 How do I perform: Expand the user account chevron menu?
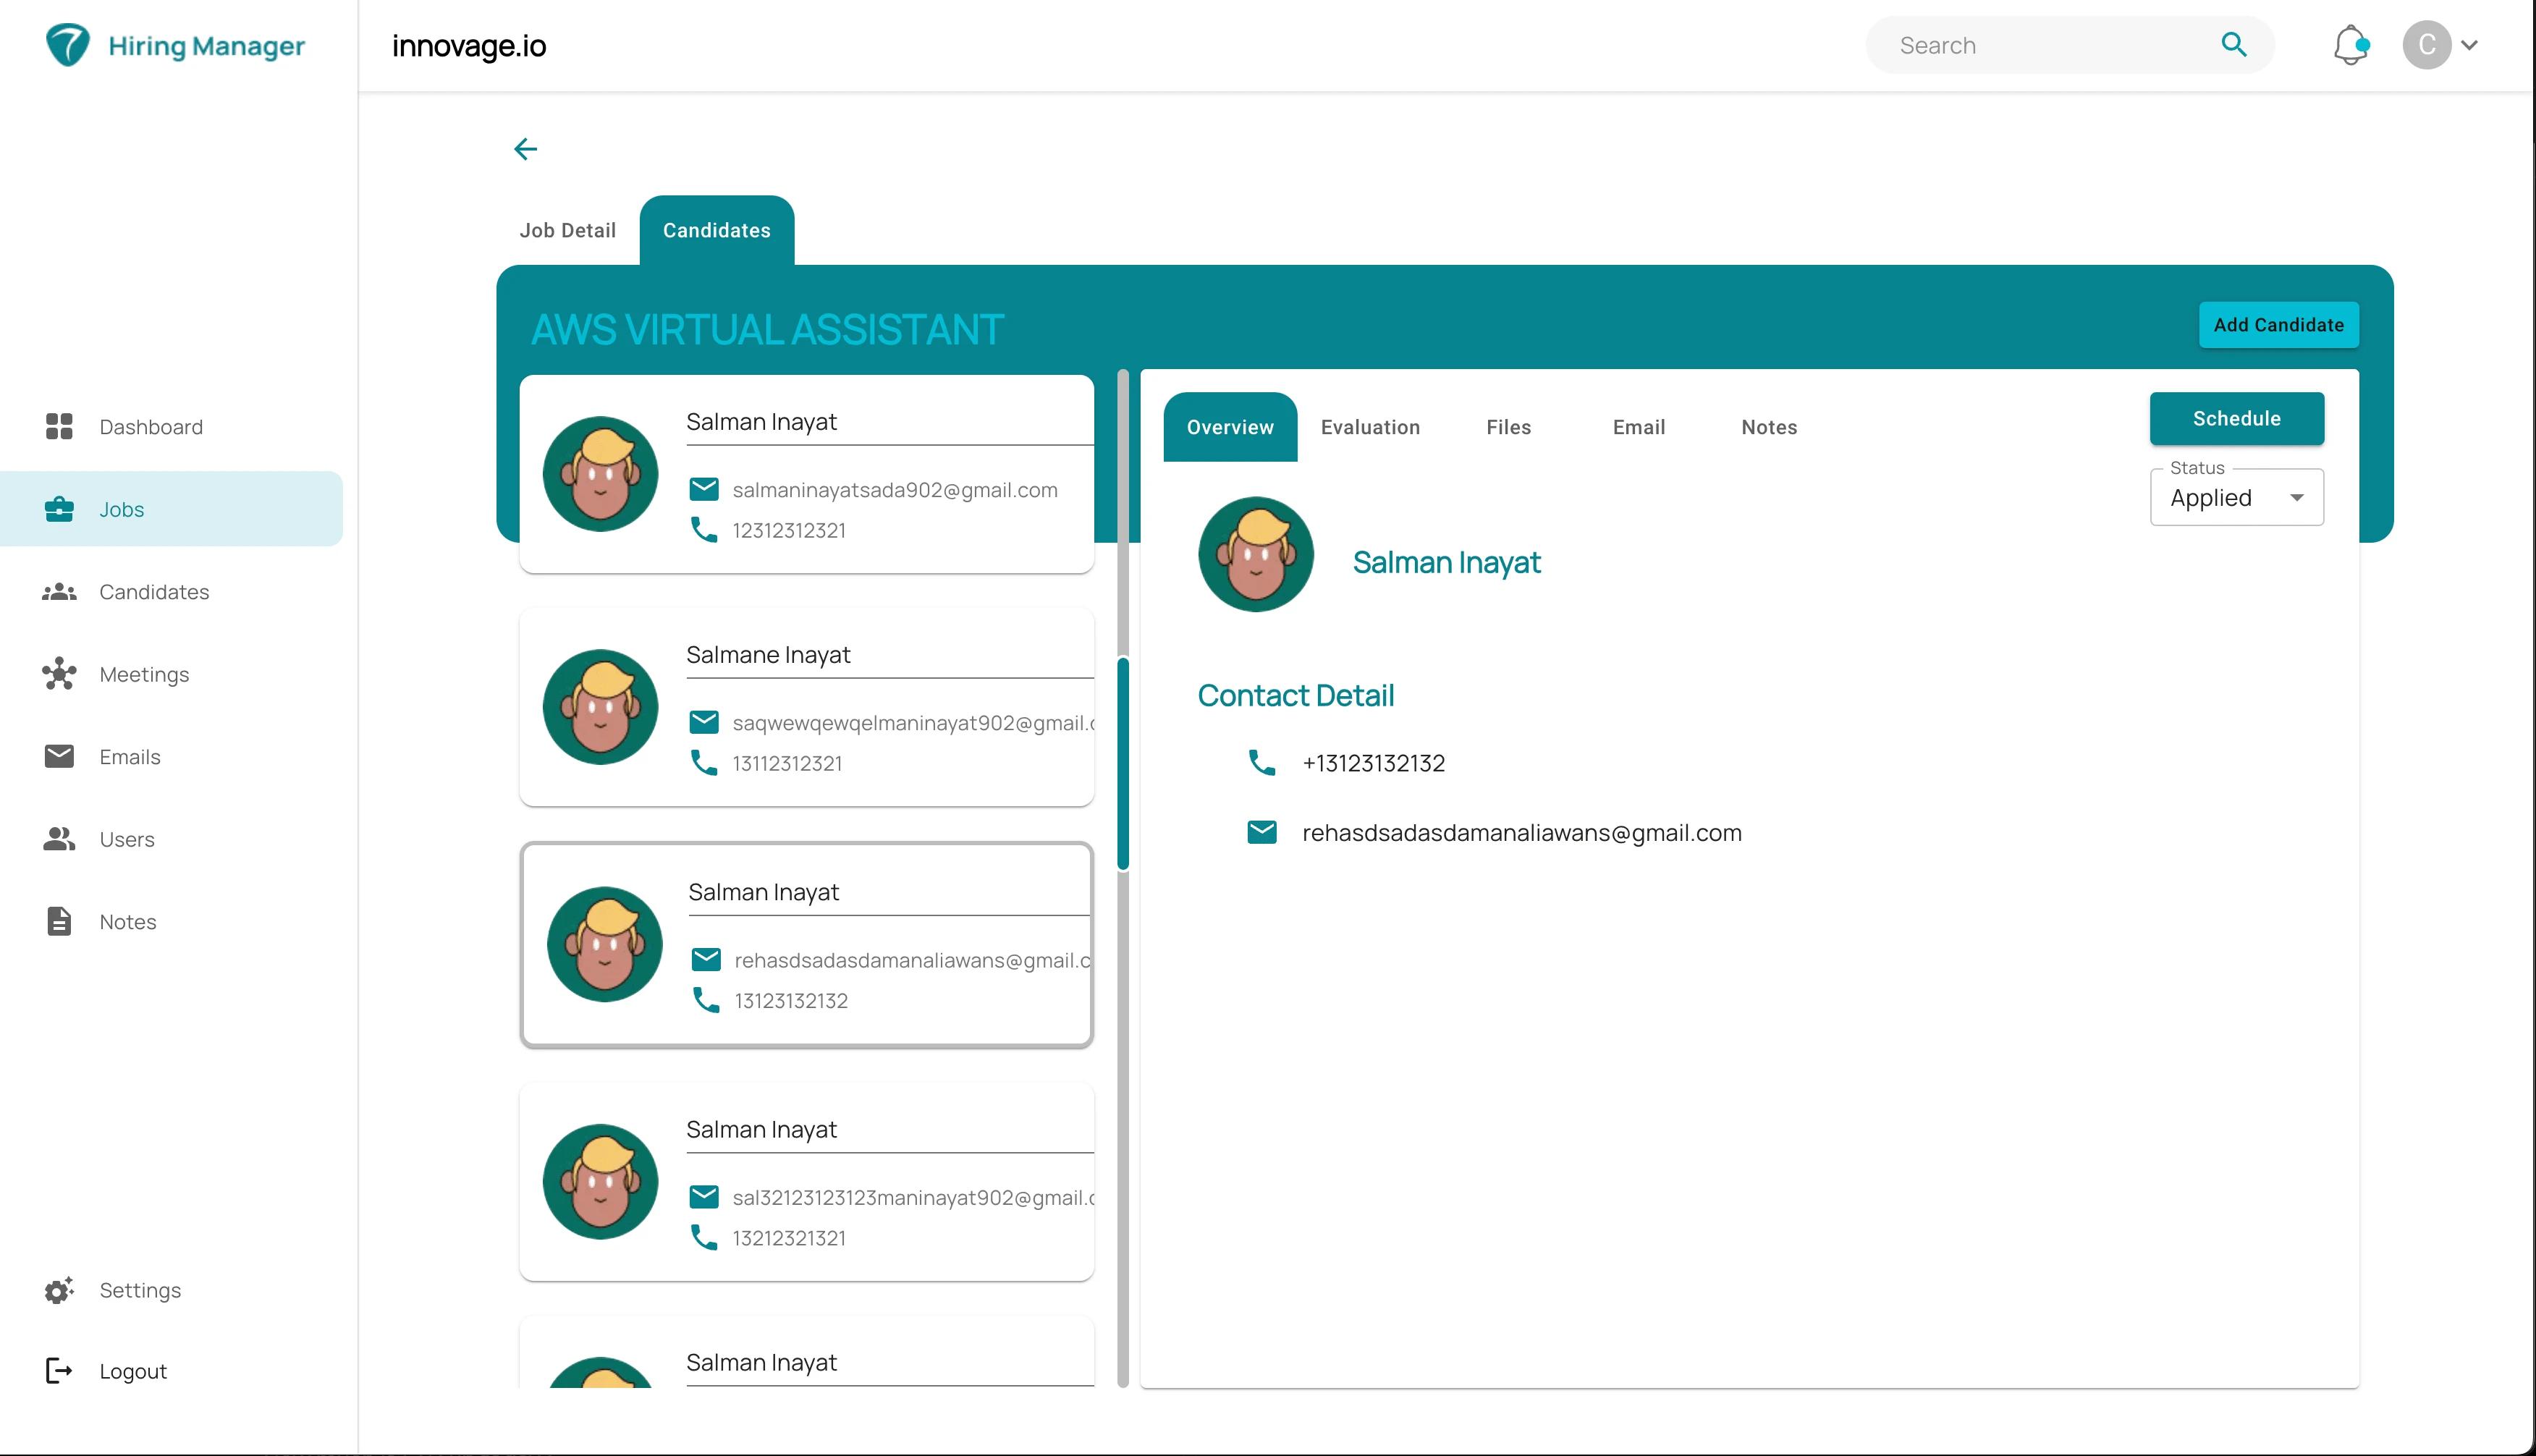[2469, 45]
